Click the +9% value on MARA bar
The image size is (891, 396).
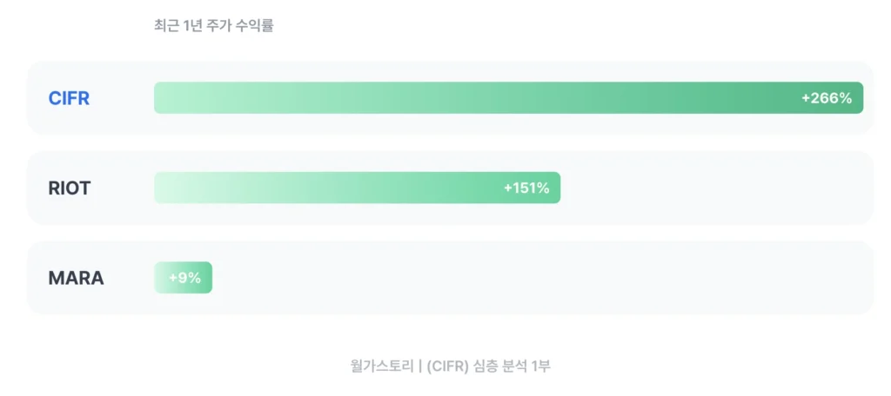click(x=184, y=278)
